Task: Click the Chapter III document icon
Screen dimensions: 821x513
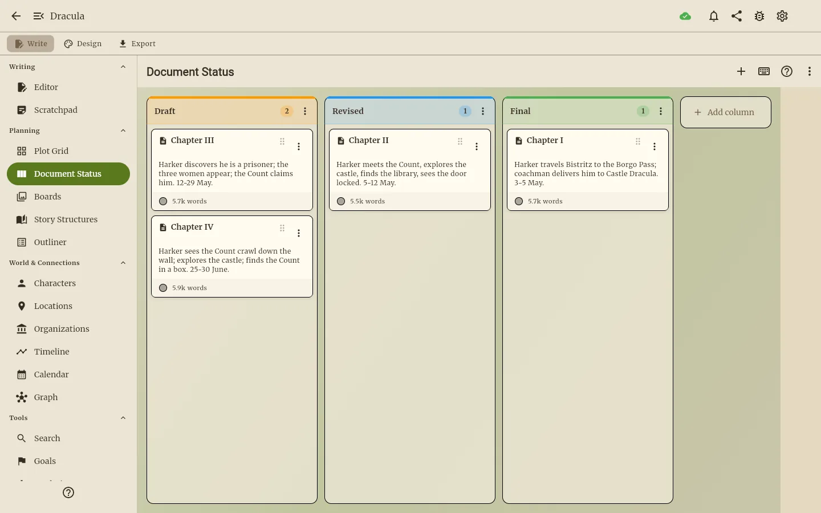Action: click(x=163, y=141)
